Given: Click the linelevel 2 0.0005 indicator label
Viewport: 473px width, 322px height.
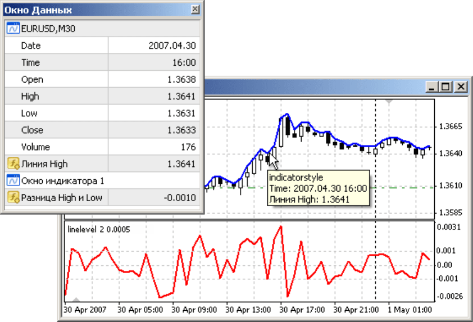Looking at the screenshot, I should (98, 229).
